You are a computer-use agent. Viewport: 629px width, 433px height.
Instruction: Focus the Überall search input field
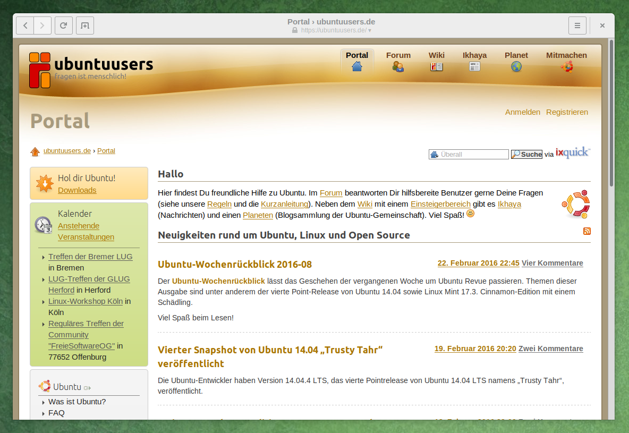pyautogui.click(x=469, y=155)
